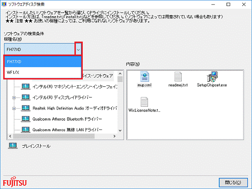Click the プレインストール legend text
Image resolution: width=252 pixels, height=189 pixels.
pyautogui.click(x=36, y=146)
